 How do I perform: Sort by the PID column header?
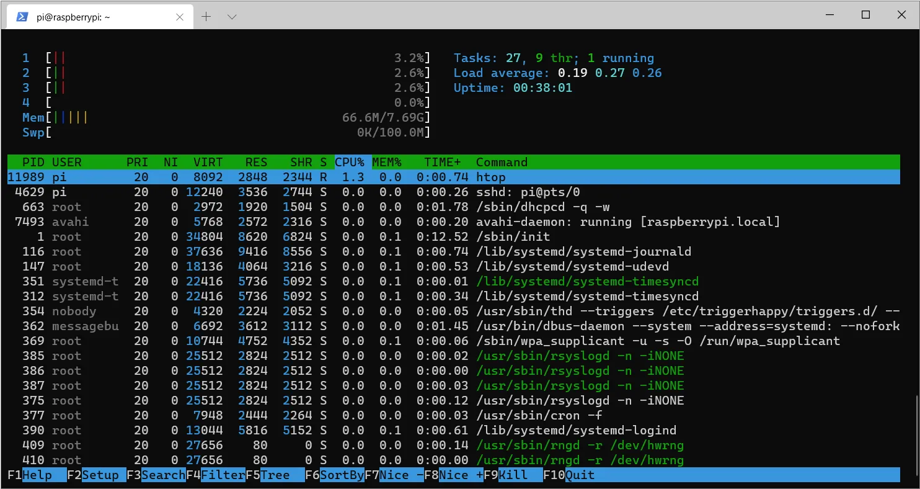33,162
